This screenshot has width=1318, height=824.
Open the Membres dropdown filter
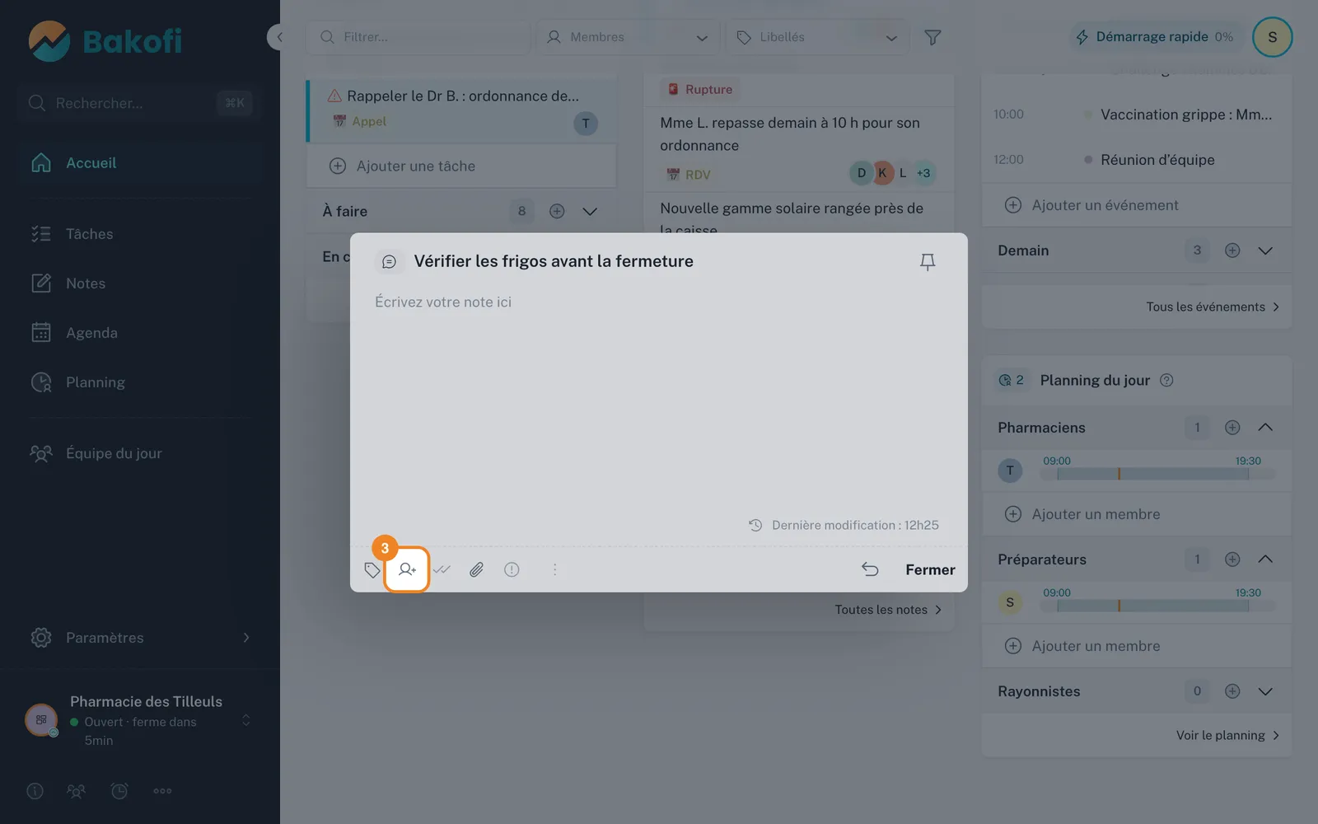coord(628,37)
